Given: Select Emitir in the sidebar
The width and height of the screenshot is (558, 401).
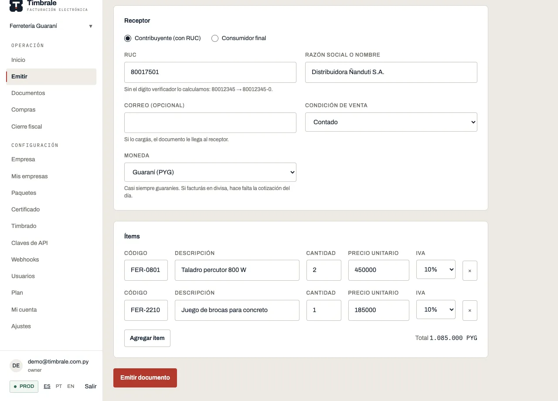Looking at the screenshot, I should [51, 77].
